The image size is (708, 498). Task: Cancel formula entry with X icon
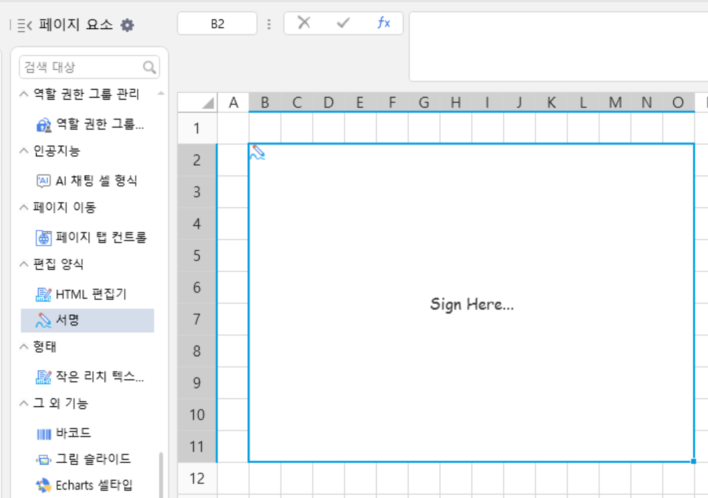pyautogui.click(x=304, y=23)
